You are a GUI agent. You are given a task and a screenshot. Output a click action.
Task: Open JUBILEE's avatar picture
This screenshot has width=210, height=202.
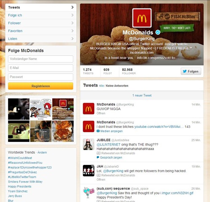point(88,144)
